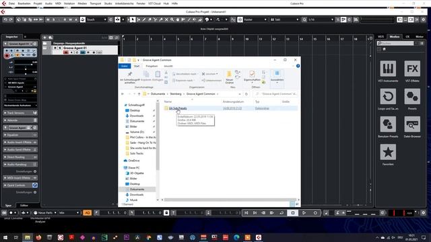Open the Mix record mode dropdown
Screen dimensions: 431x242
(69, 212)
